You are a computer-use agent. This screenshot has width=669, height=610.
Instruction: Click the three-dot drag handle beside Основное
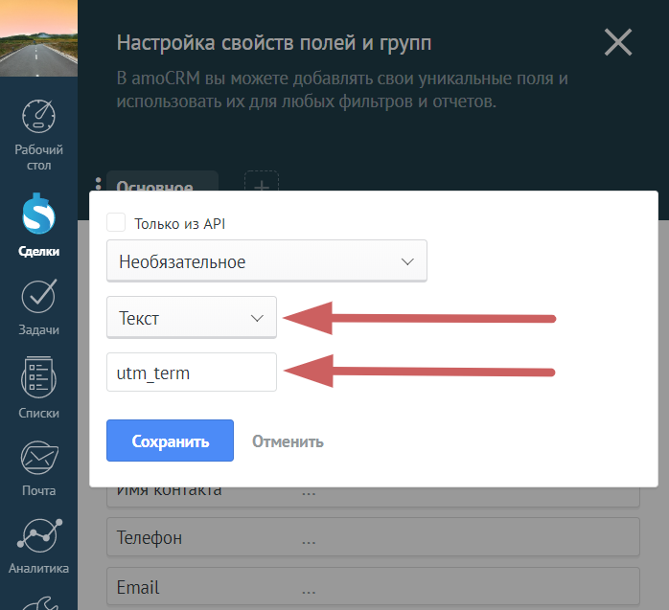coord(98,185)
